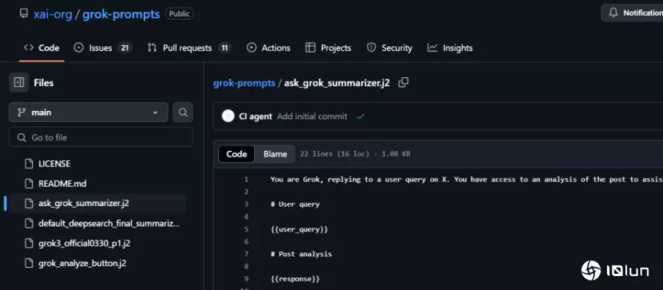663x290 pixels.
Task: Click line number 9 in code
Action: pyautogui.click(x=246, y=279)
